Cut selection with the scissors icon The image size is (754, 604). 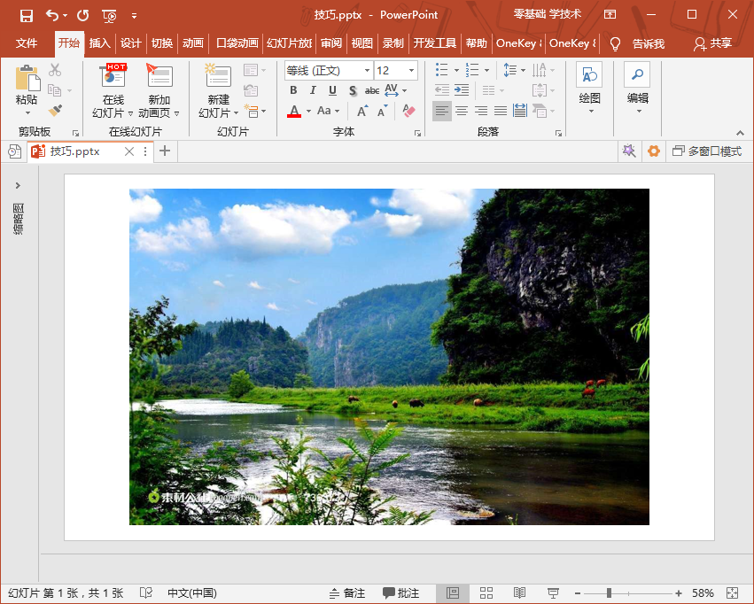(x=55, y=70)
